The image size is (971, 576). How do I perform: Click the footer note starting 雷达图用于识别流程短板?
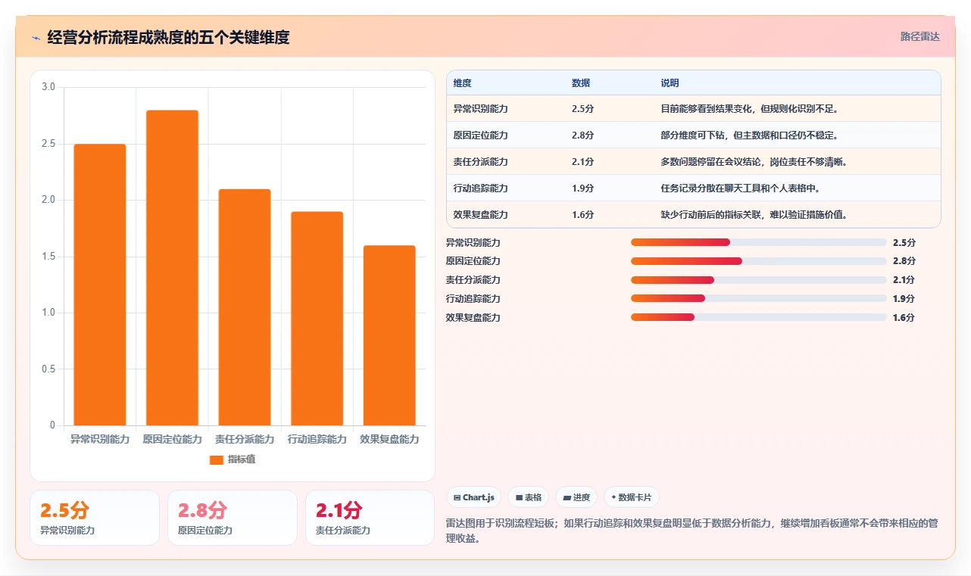pyautogui.click(x=692, y=531)
